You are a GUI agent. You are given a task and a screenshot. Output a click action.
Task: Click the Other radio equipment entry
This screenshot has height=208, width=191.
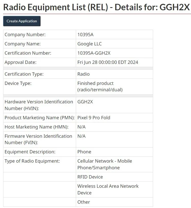(x=84, y=202)
